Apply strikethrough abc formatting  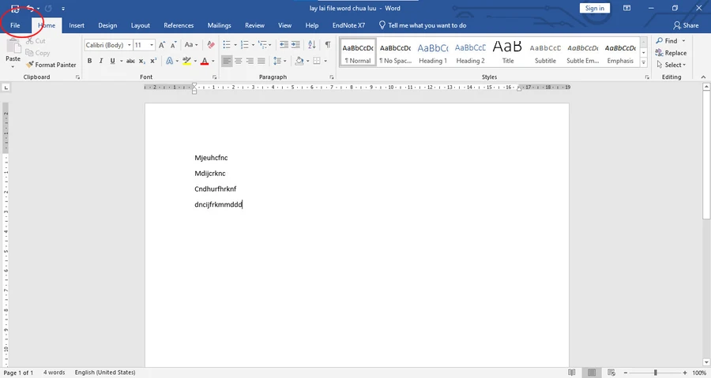pyautogui.click(x=130, y=61)
